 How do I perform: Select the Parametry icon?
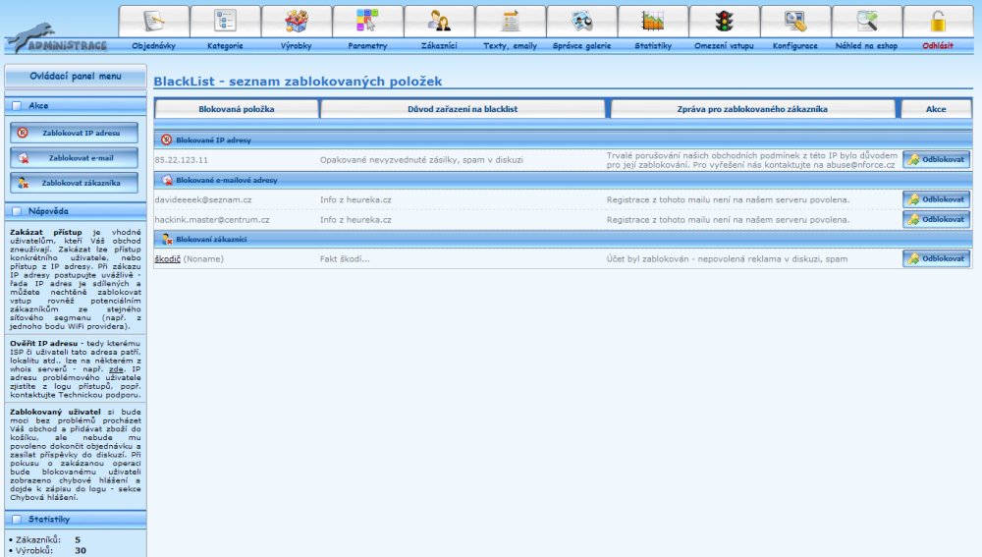coord(367,22)
